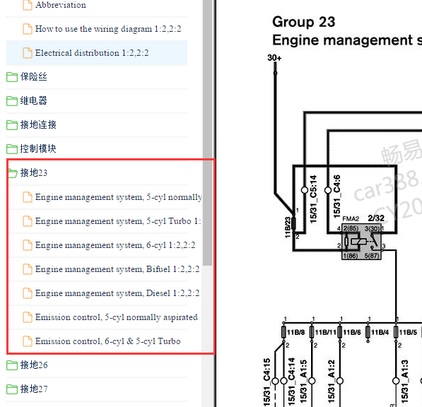
Task: Click the 保险丝 folder icon
Action: (x=12, y=77)
